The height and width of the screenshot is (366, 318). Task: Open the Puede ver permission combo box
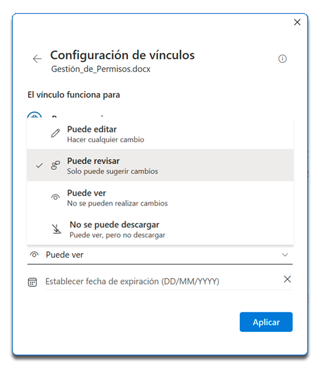pos(159,255)
